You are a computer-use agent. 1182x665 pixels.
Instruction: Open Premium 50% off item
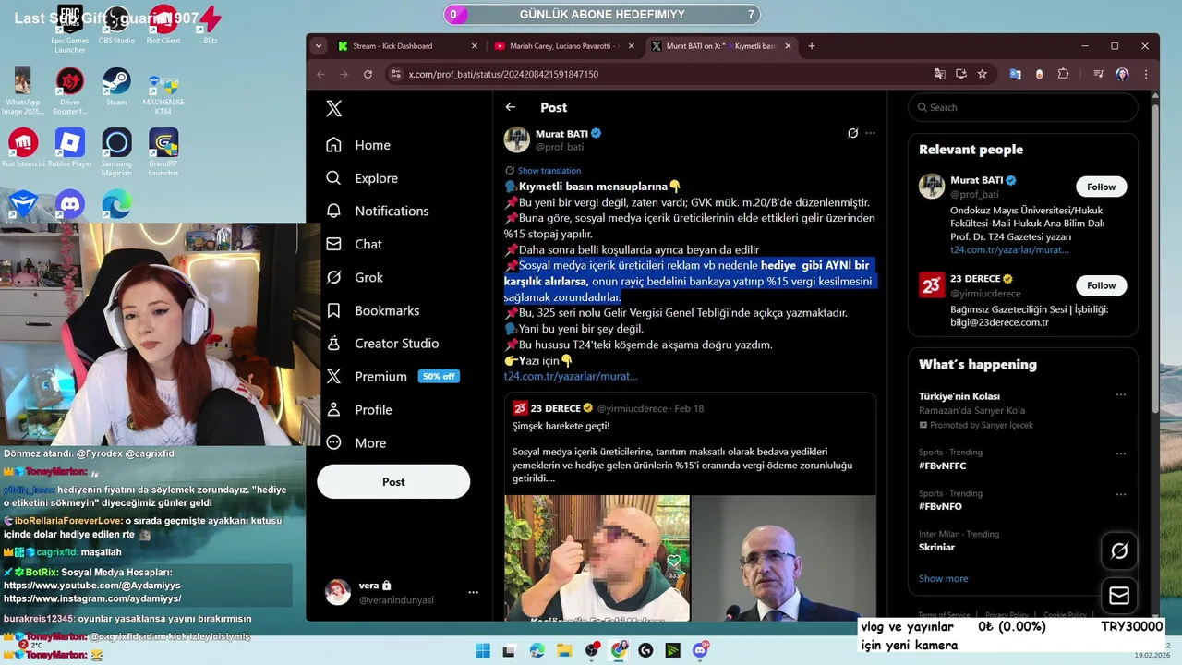[x=392, y=376]
